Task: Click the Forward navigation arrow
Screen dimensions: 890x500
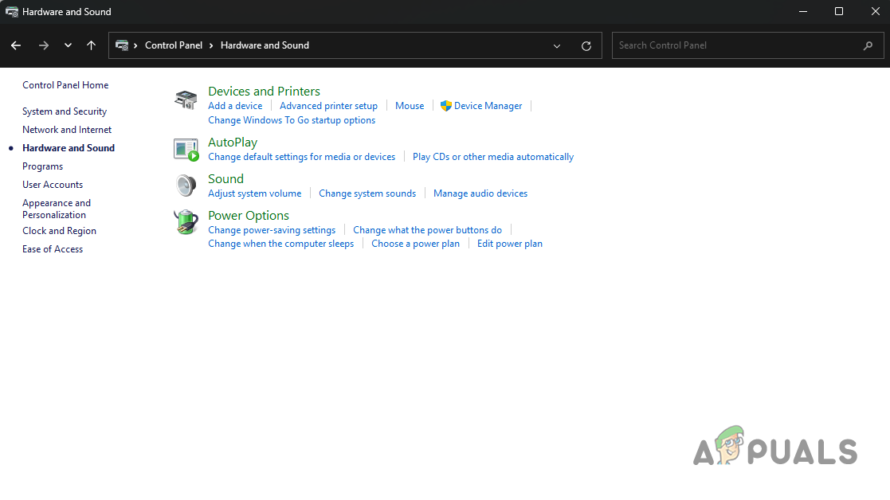Action: [x=44, y=45]
